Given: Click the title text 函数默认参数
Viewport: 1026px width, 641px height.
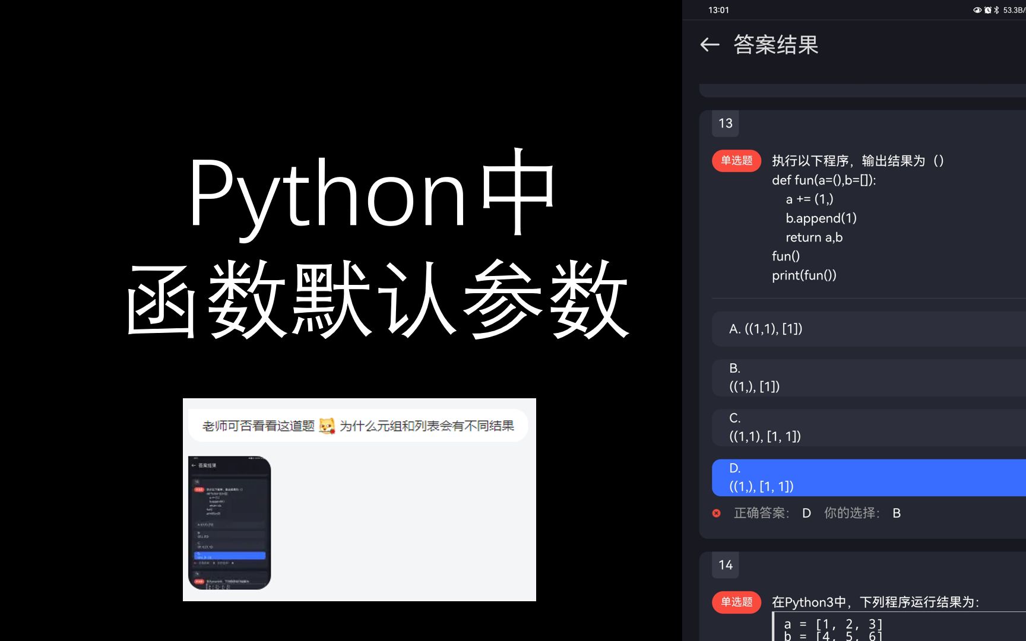Looking at the screenshot, I should point(377,300).
